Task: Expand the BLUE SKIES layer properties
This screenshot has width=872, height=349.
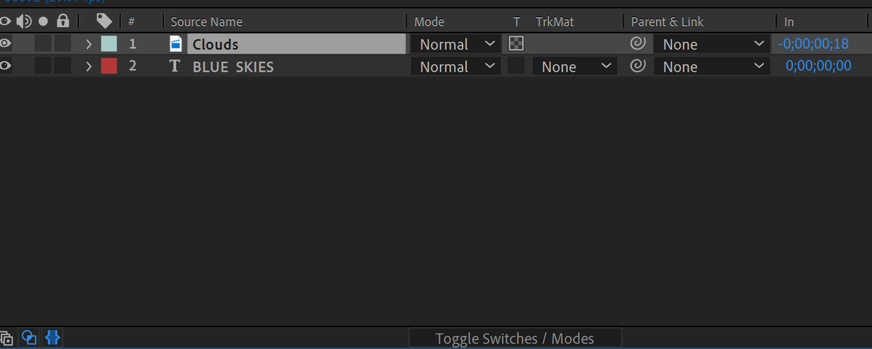Action: point(89,66)
